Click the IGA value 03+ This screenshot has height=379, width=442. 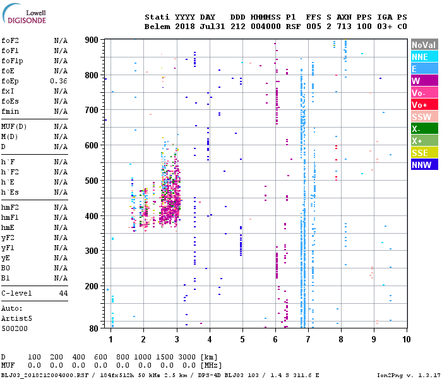[385, 27]
